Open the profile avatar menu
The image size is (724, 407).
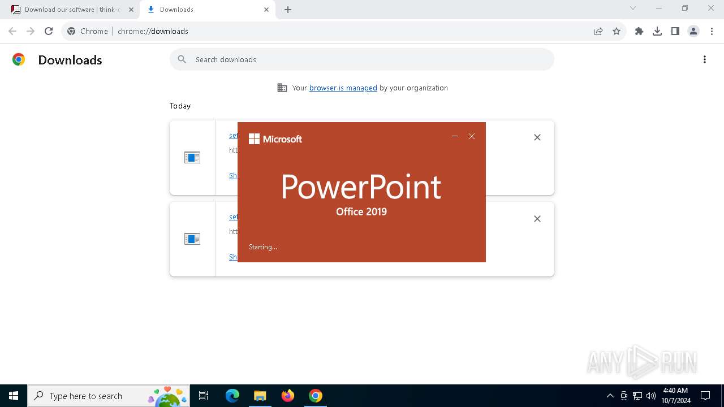click(693, 31)
